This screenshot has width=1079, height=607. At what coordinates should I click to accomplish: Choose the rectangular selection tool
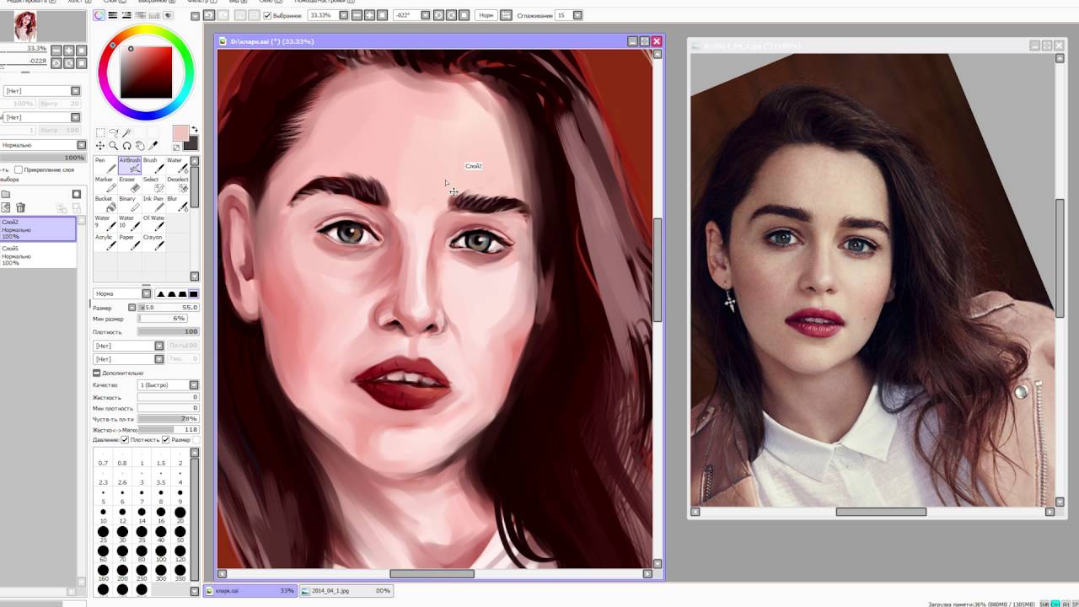click(x=100, y=133)
